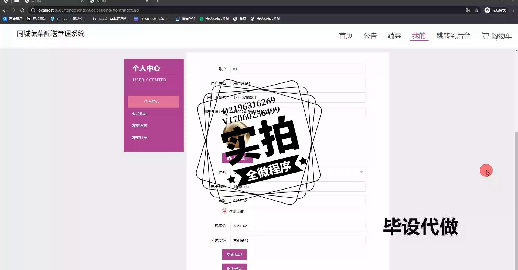Click 跳转到后台 navigation link
Viewport: 518px width, 270px height.
click(x=453, y=36)
